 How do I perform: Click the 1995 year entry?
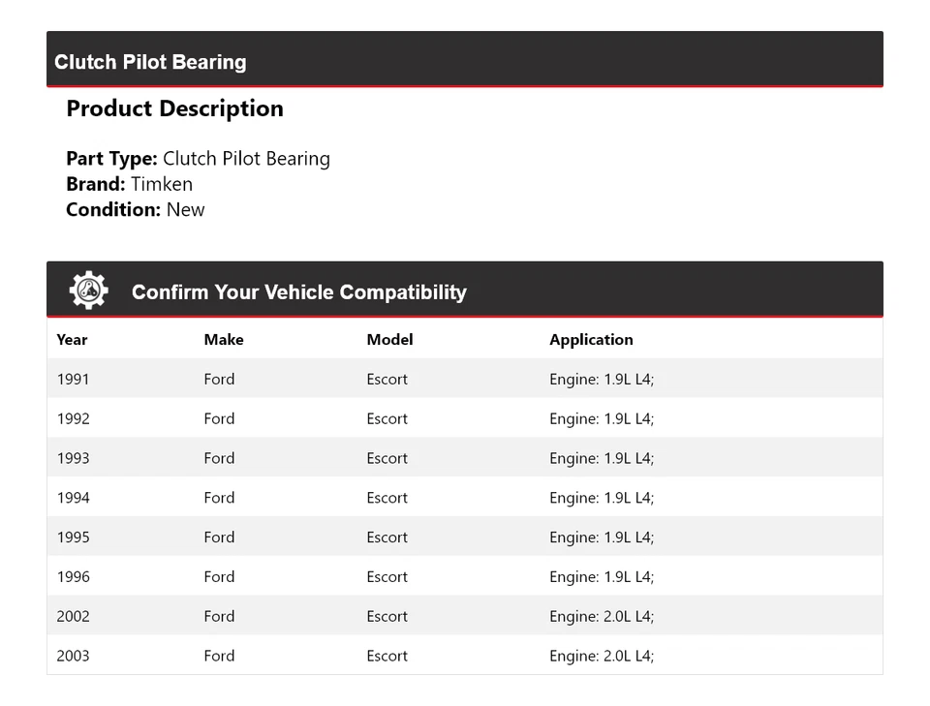coord(73,537)
